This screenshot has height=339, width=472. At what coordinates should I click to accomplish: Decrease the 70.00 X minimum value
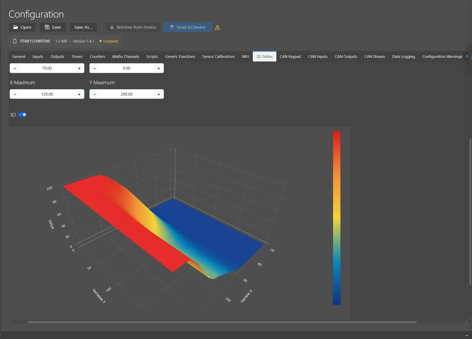tap(15, 68)
